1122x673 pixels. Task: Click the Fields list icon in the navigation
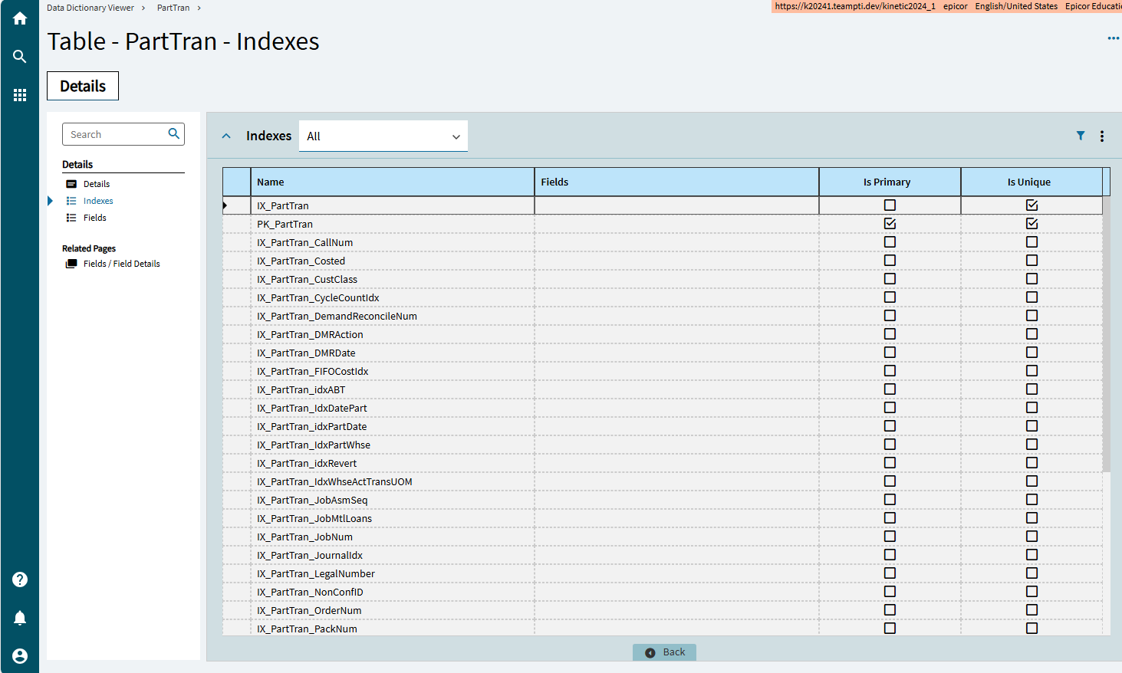[x=71, y=218]
